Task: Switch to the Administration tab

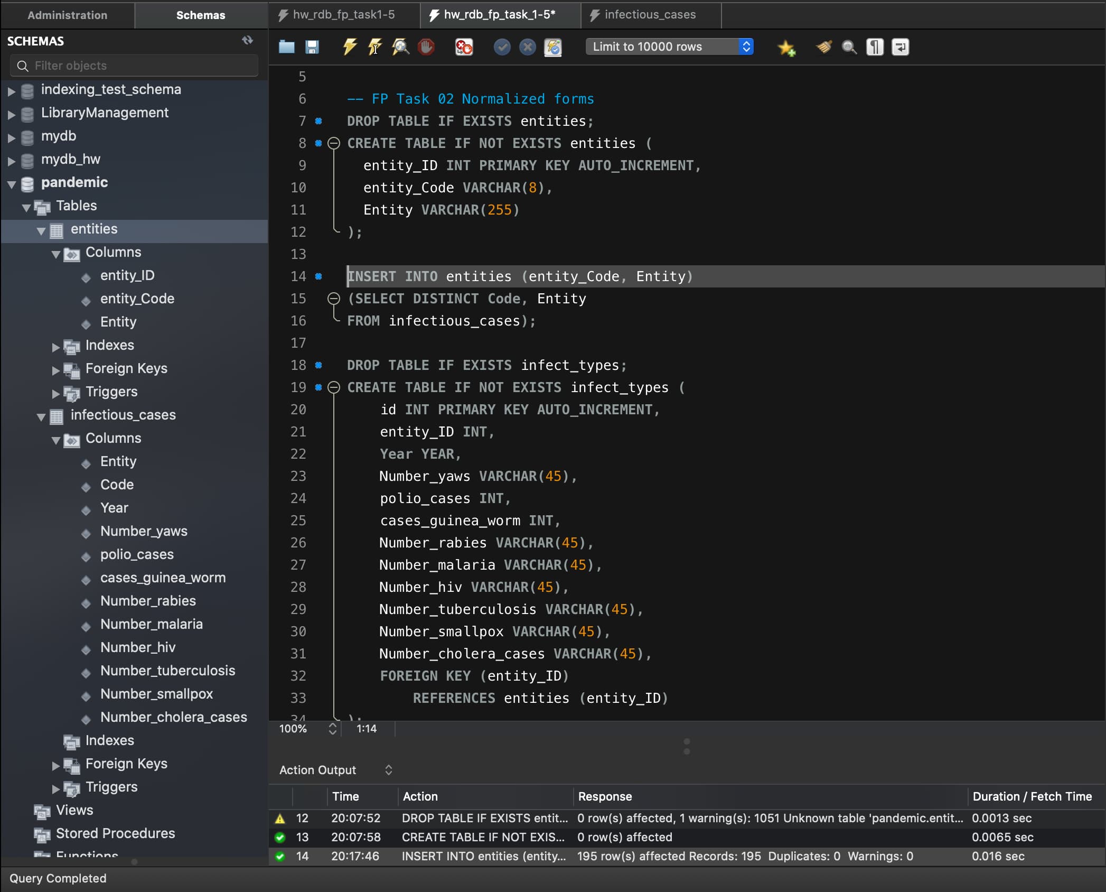Action: [67, 15]
